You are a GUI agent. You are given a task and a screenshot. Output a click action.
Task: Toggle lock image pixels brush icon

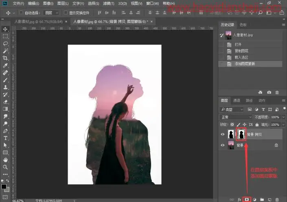(238, 125)
